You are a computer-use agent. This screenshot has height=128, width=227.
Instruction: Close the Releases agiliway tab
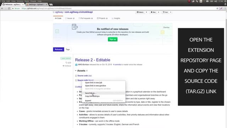pyautogui.click(x=23, y=5)
